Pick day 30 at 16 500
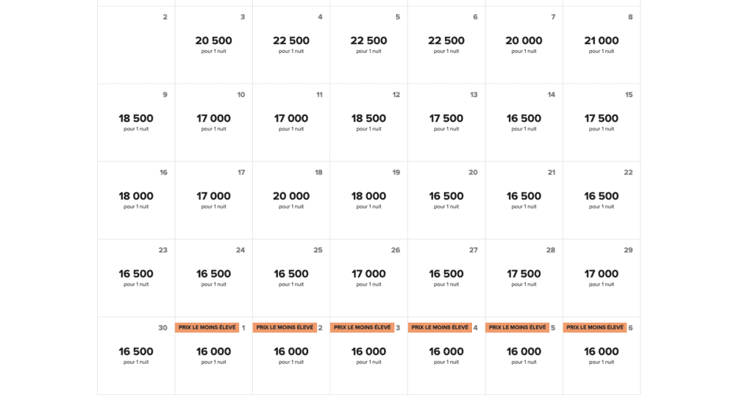 136,355
